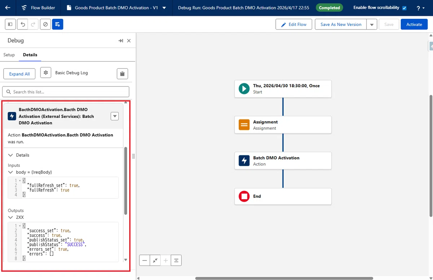Open the flow version dropdown arrow
The height and width of the screenshot is (280, 433).
pyautogui.click(x=165, y=8)
